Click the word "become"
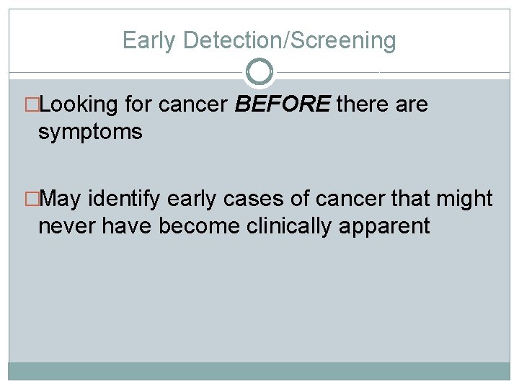519x389 pixels. click(x=199, y=227)
